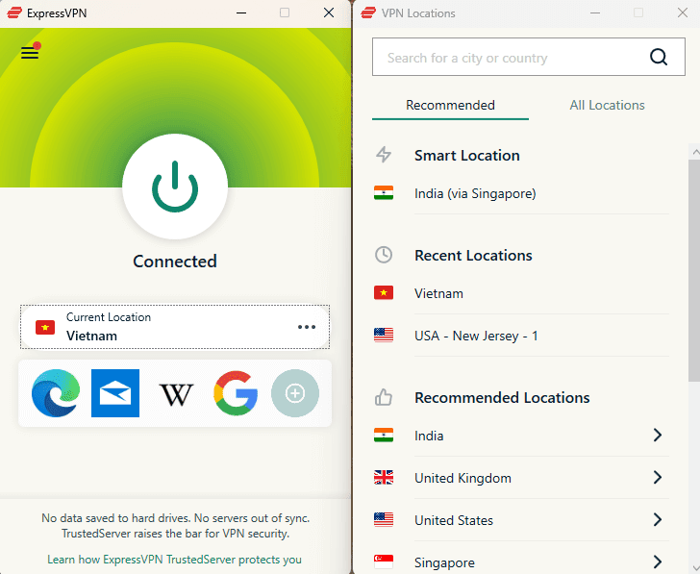Close the ExpressVPN main window
Viewport: 700px width, 574px height.
[x=329, y=12]
